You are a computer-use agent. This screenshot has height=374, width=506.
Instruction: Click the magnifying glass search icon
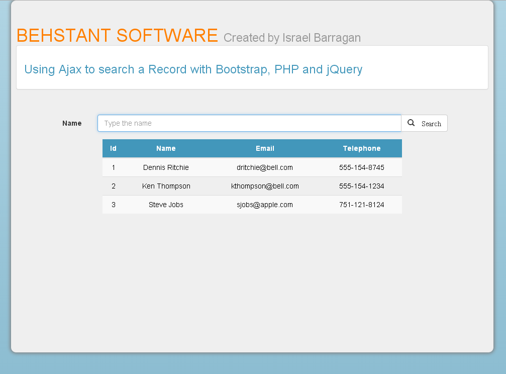tap(411, 123)
